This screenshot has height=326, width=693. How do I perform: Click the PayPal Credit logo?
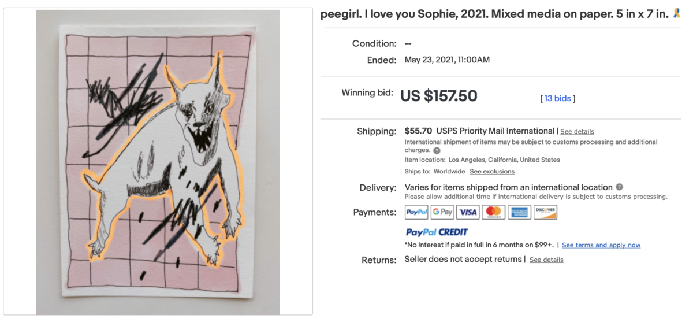[437, 232]
